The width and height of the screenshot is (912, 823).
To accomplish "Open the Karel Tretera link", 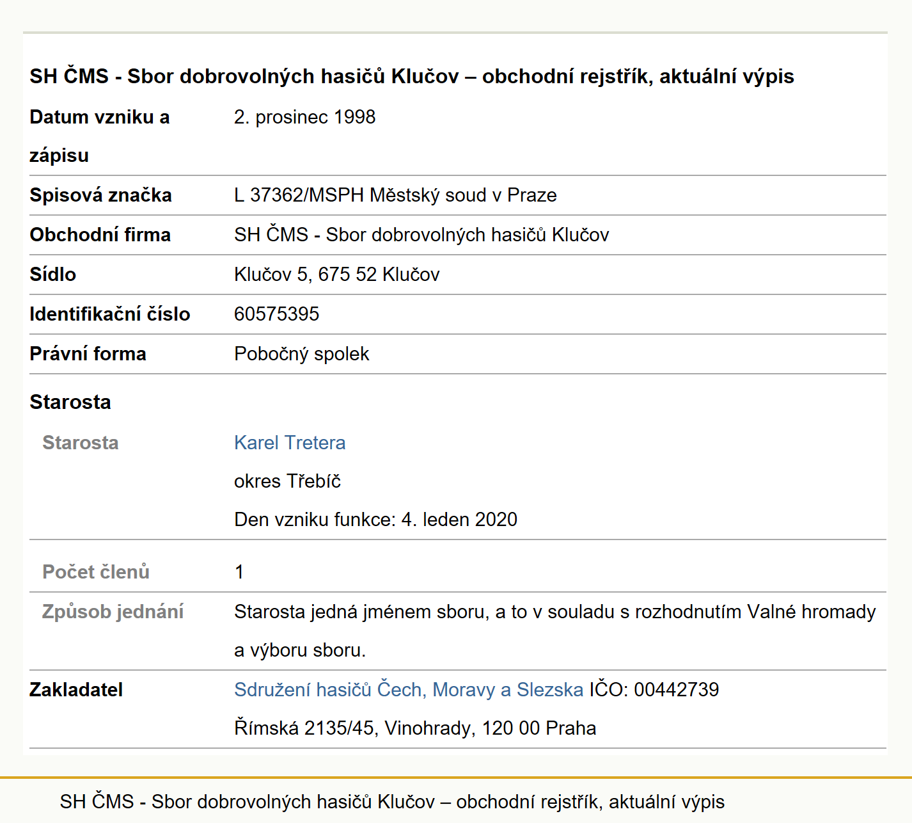I will [290, 442].
